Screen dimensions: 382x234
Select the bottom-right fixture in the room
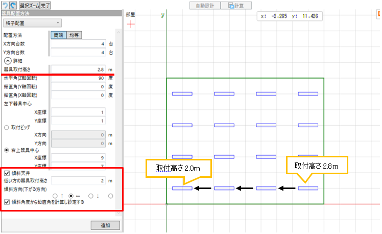click(x=308, y=188)
